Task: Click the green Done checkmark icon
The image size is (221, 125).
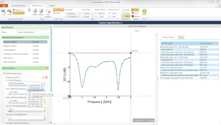Action: pyautogui.click(x=144, y=12)
